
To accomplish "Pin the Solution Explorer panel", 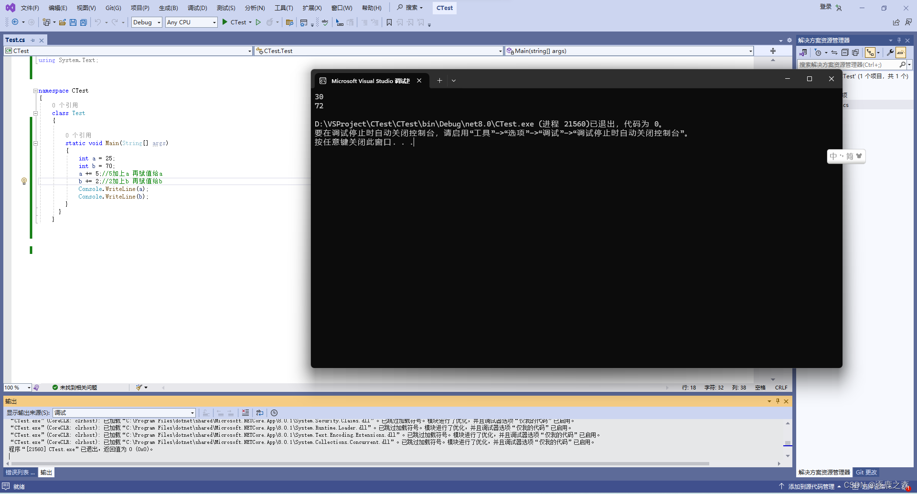I will coord(899,40).
